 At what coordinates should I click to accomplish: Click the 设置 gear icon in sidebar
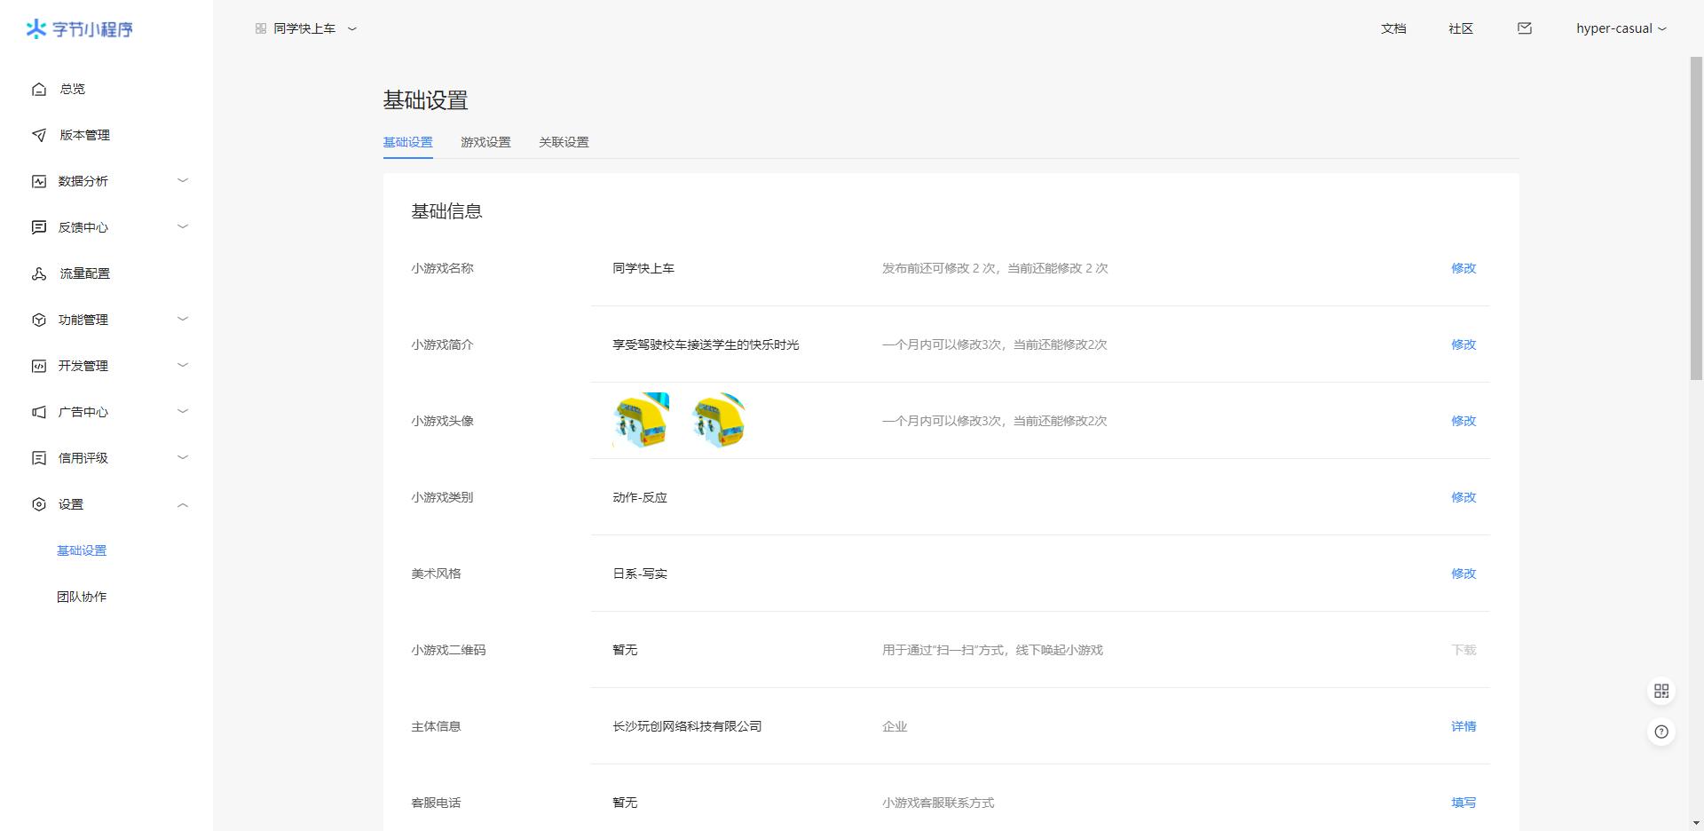[39, 504]
